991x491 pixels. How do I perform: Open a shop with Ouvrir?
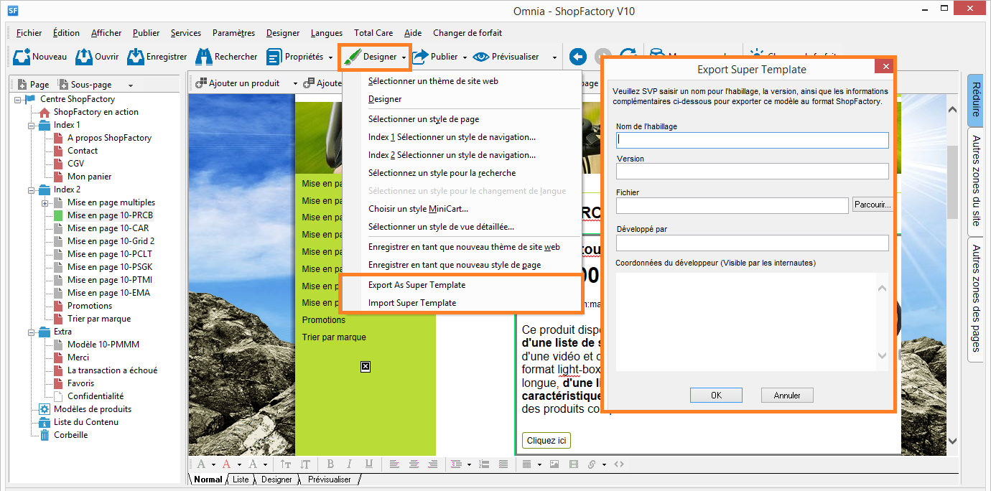point(84,57)
